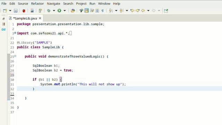Click the Open Type/task icon before Debug
This screenshot has width=222, height=125.
coord(40,11)
